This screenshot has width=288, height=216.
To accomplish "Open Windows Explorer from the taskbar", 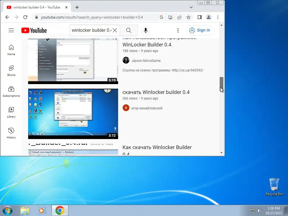I will click(x=25, y=210).
